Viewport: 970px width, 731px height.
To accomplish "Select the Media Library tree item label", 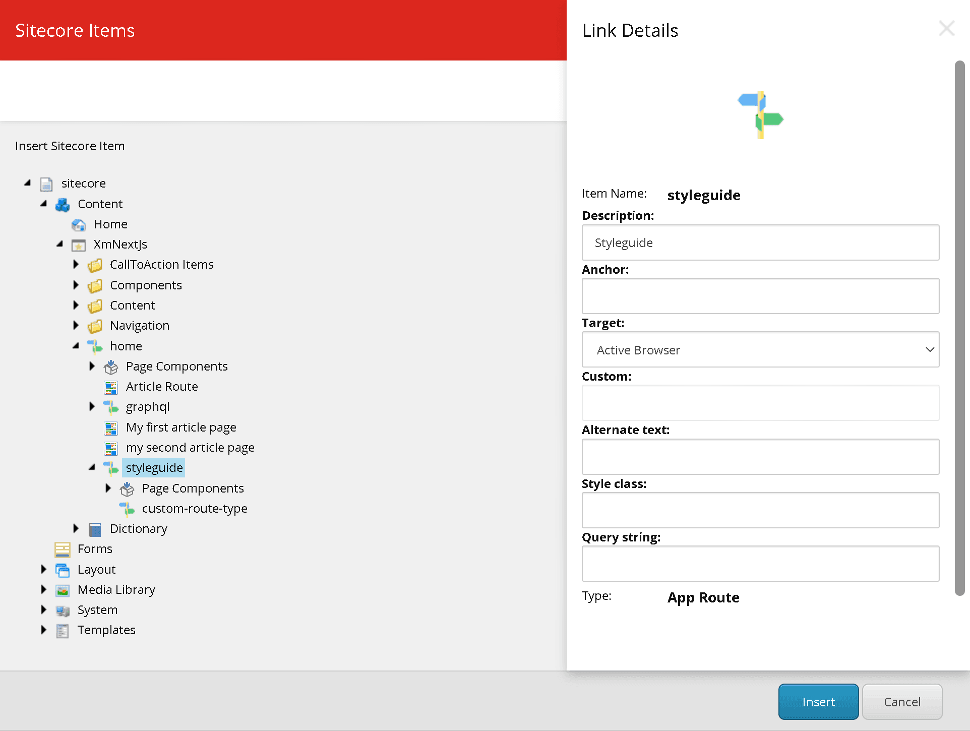I will coord(116,589).
